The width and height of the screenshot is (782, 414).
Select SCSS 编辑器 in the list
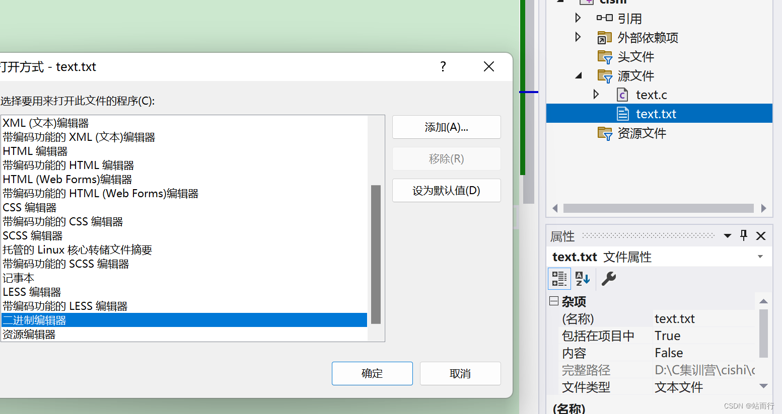tap(184, 235)
